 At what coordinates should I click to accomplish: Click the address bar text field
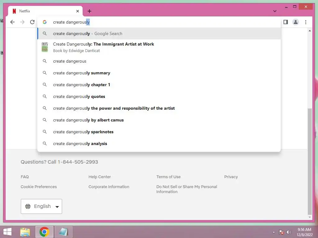[x=159, y=22]
